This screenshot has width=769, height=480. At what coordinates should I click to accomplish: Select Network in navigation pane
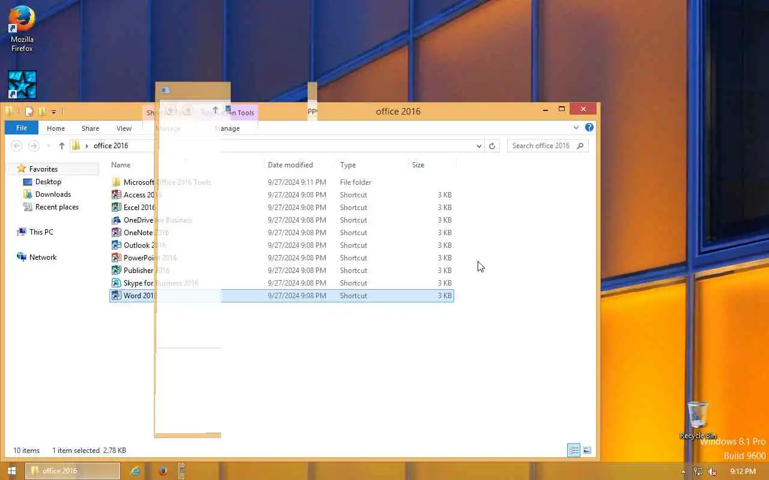(x=43, y=257)
